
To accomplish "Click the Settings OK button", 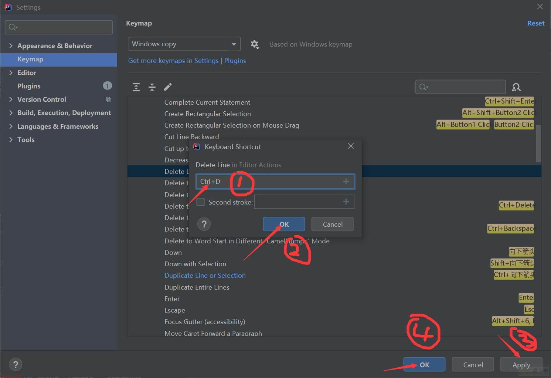I will point(424,365).
